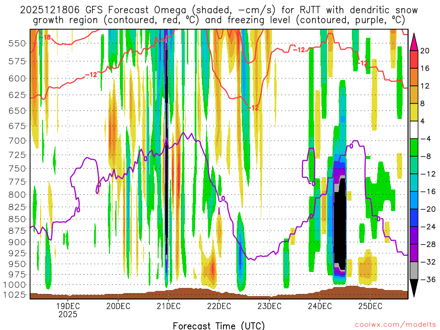The image size is (440, 330).
Task: Click the 1025 pressure level label
Action: tap(15, 295)
